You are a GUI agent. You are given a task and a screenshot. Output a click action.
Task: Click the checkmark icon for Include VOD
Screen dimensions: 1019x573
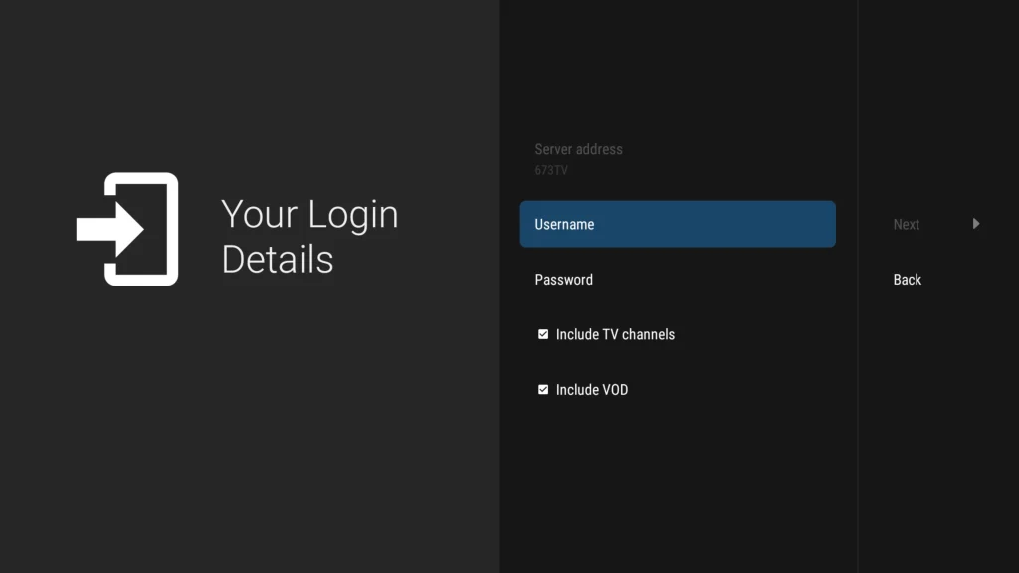tap(543, 390)
